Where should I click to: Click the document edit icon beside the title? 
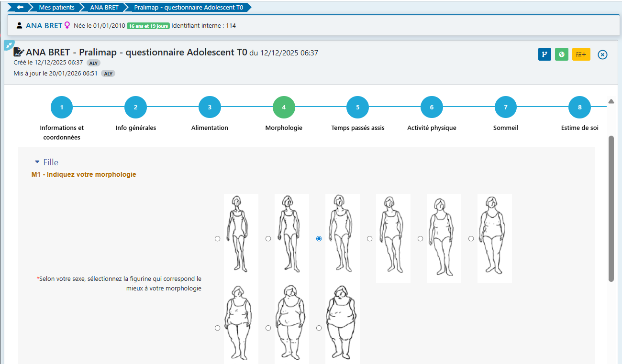(19, 52)
